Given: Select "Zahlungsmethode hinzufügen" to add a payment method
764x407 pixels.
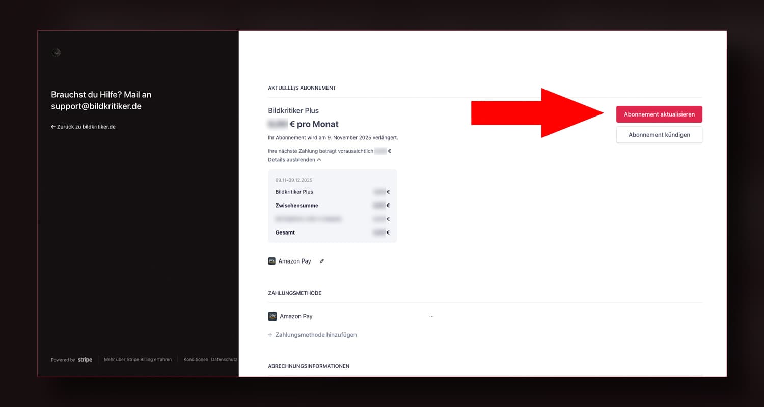Looking at the screenshot, I should [316, 335].
